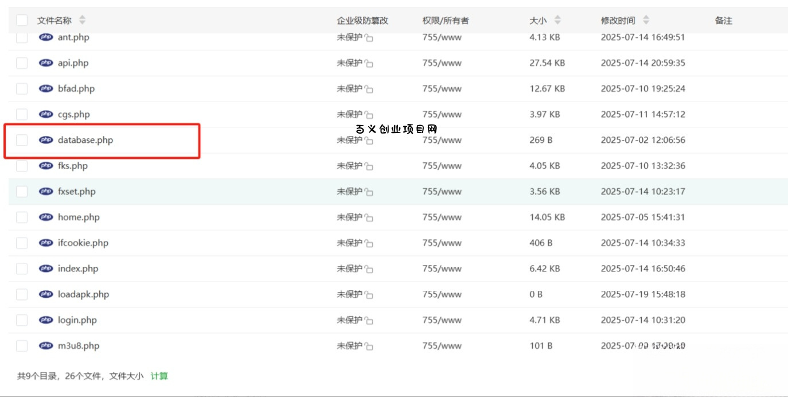Click the PHP icon beside fxset.php
Image resolution: width=788 pixels, height=397 pixels.
click(46, 192)
